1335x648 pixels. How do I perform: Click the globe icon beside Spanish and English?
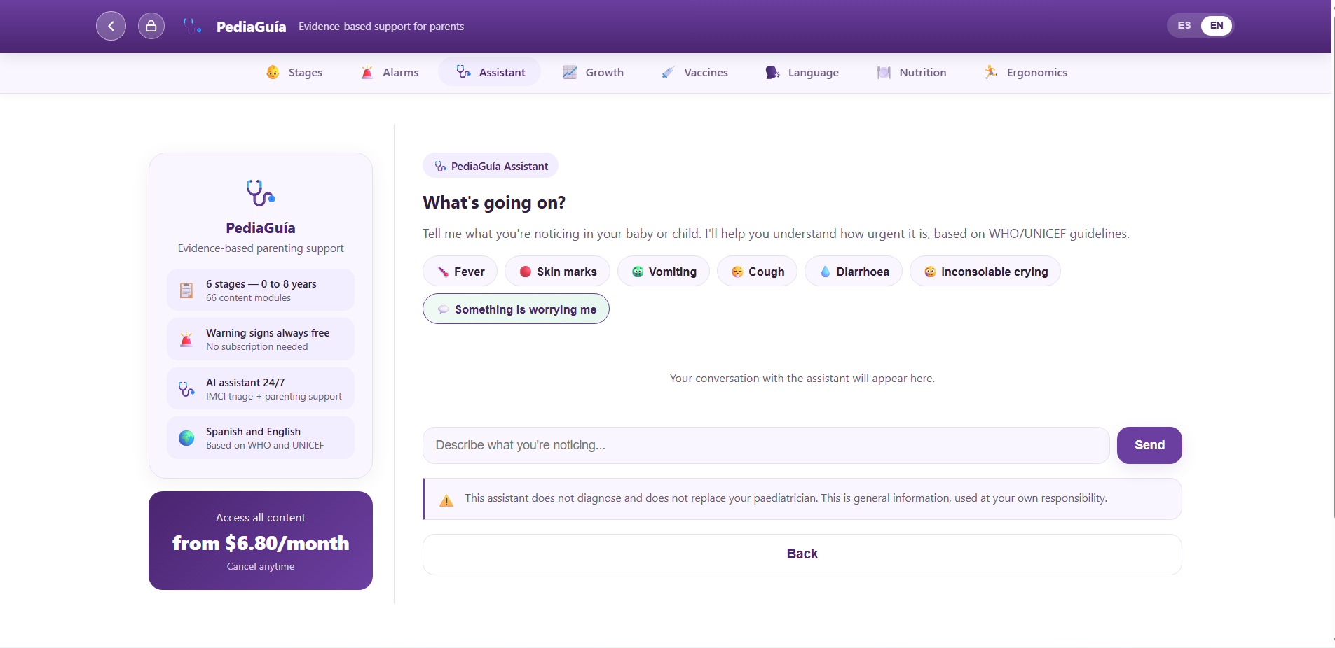pos(186,438)
